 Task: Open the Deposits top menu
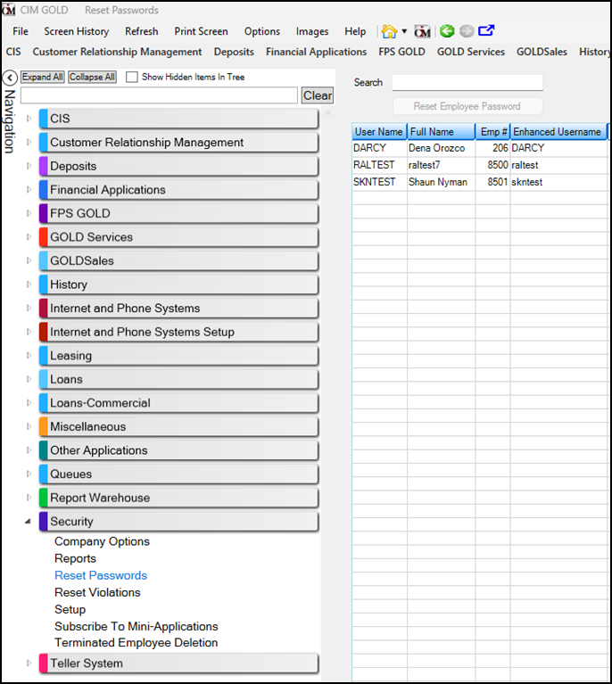[x=234, y=52]
